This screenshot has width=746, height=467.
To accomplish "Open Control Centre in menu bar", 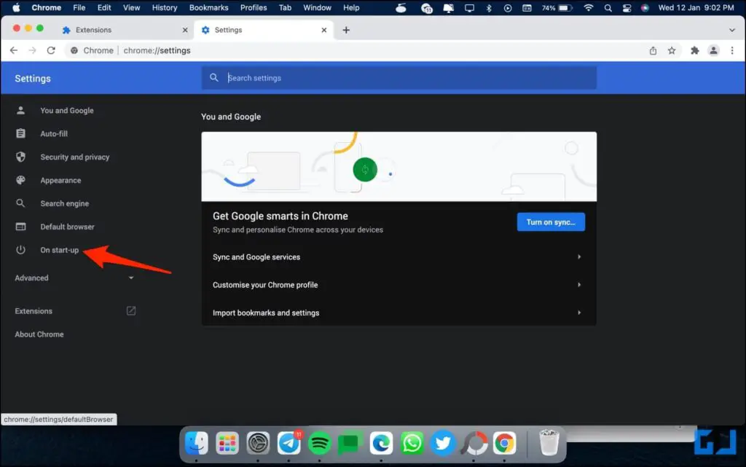I will click(627, 7).
